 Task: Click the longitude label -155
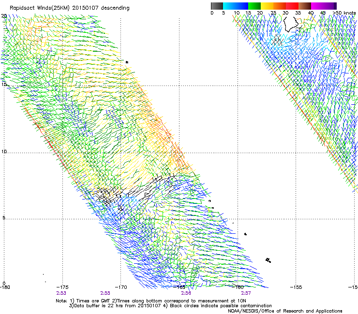pyautogui.click(x=296, y=287)
